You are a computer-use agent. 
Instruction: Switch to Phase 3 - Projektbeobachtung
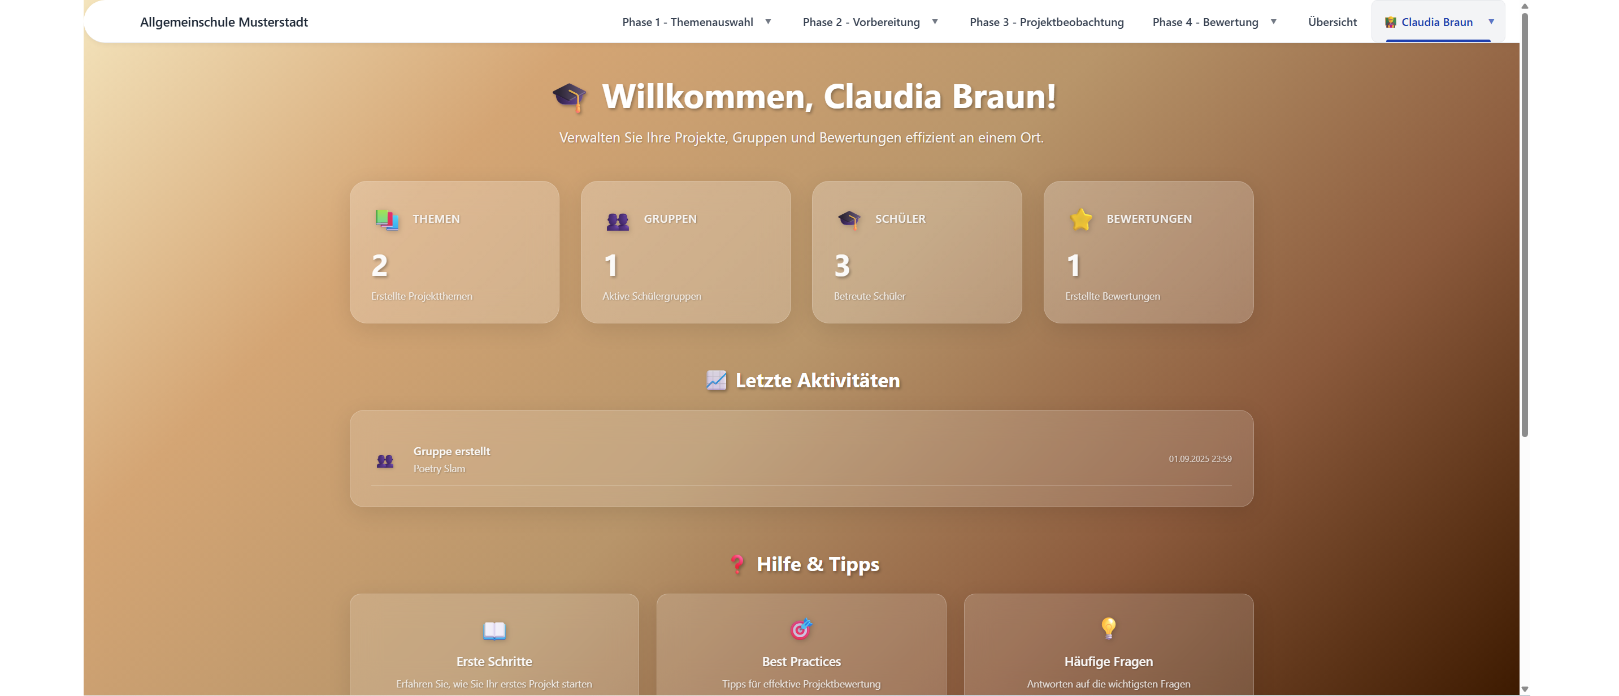(x=1047, y=21)
